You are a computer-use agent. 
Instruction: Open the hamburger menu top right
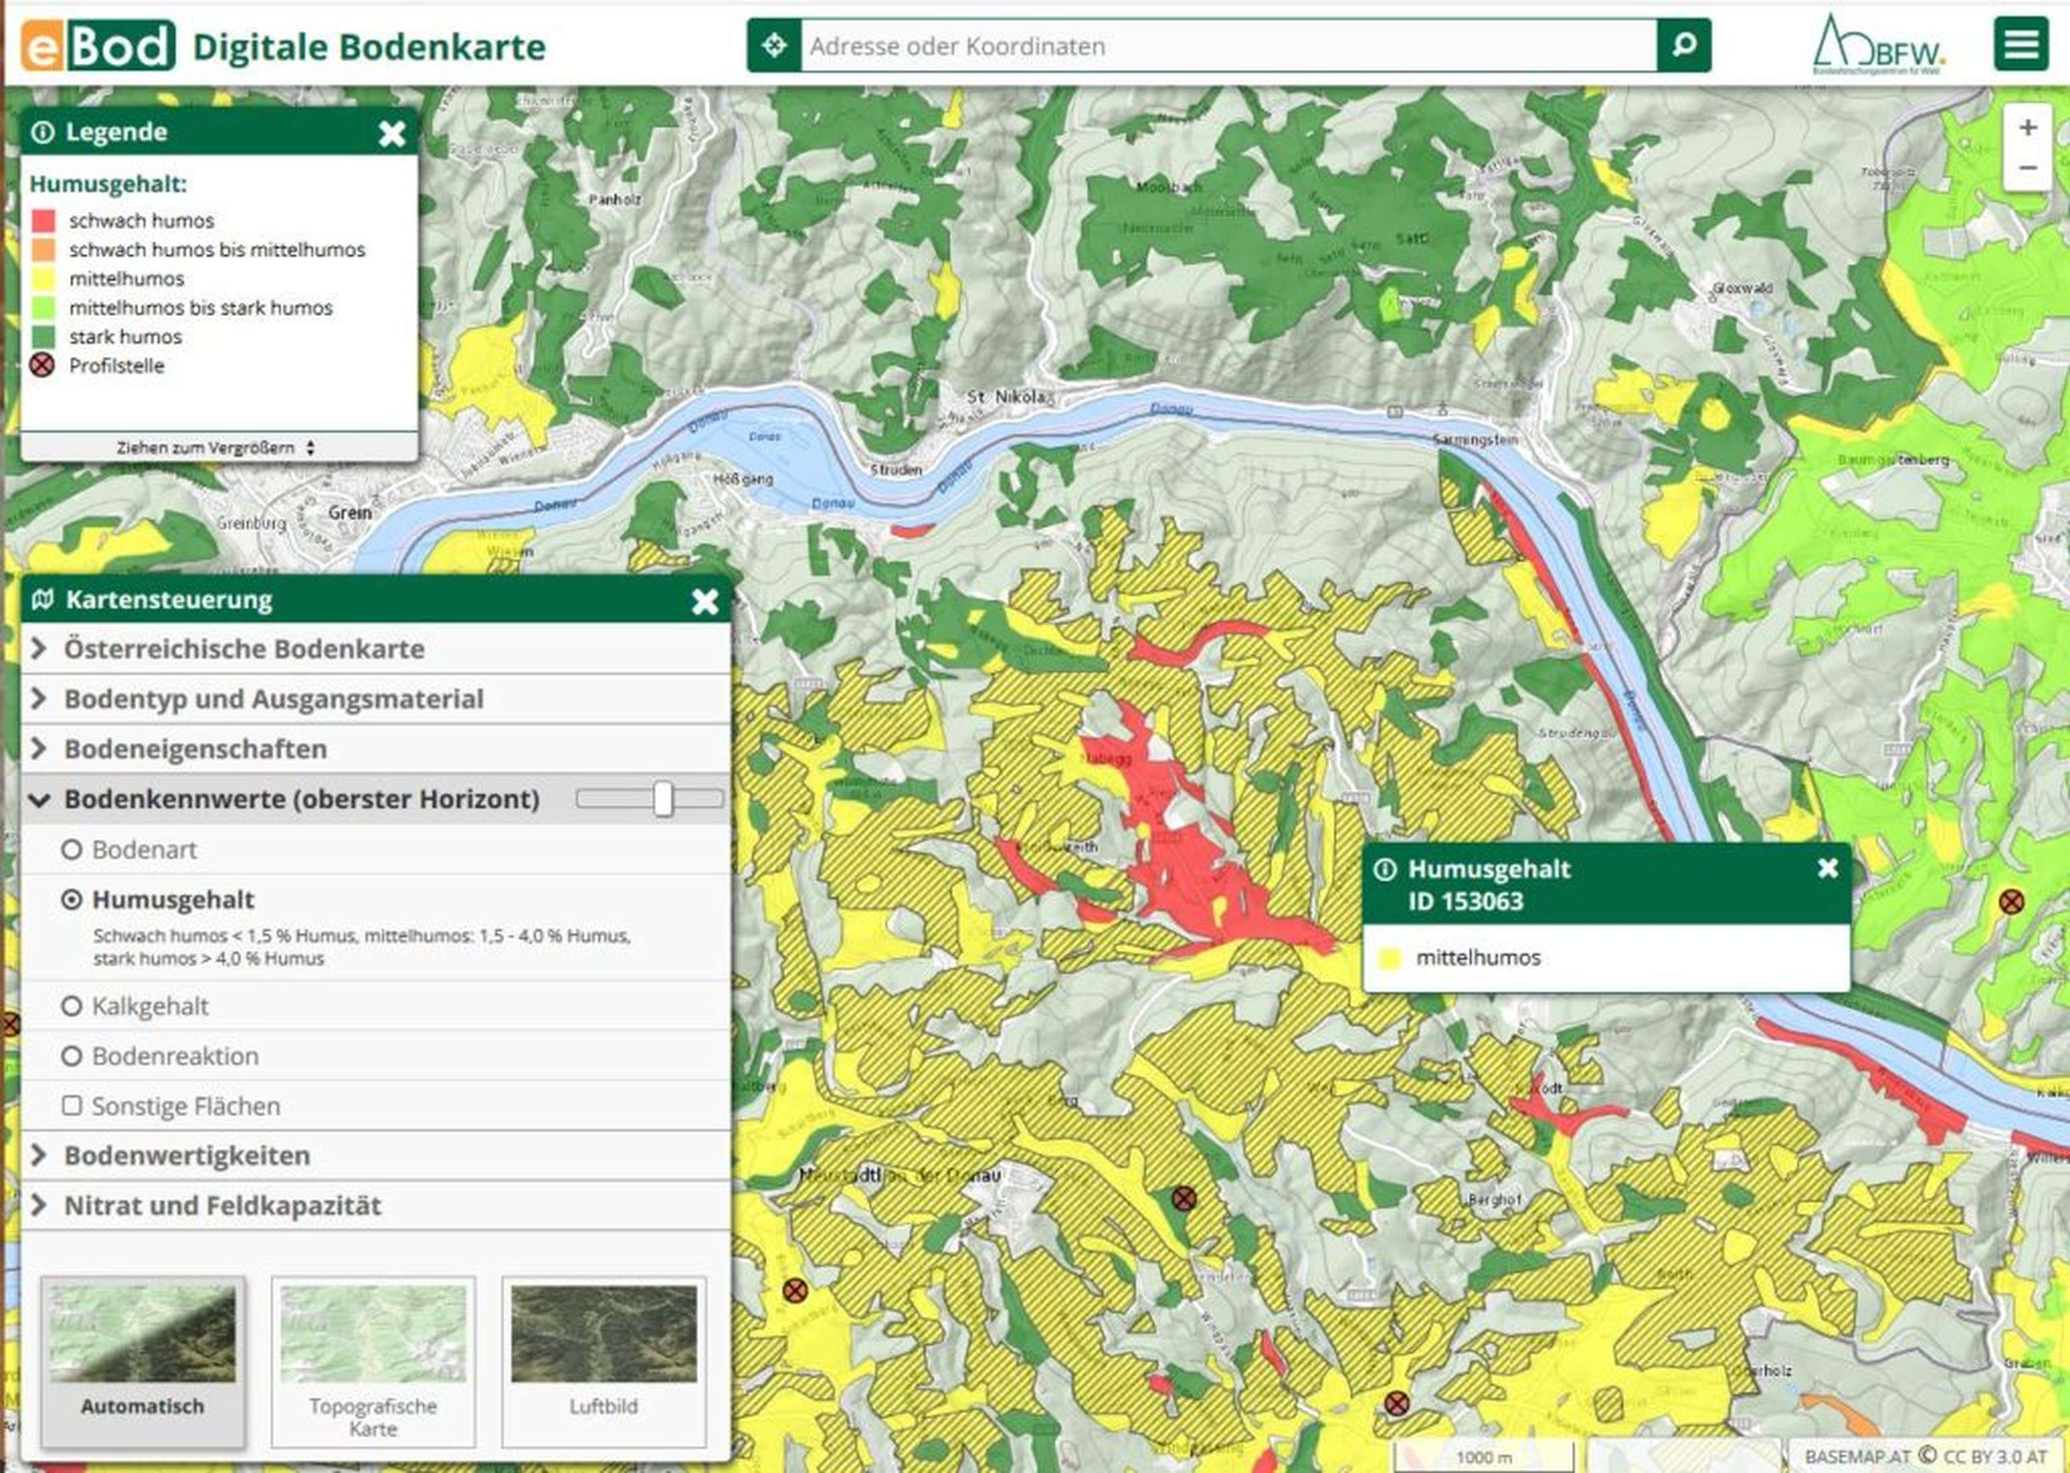[x=2022, y=44]
